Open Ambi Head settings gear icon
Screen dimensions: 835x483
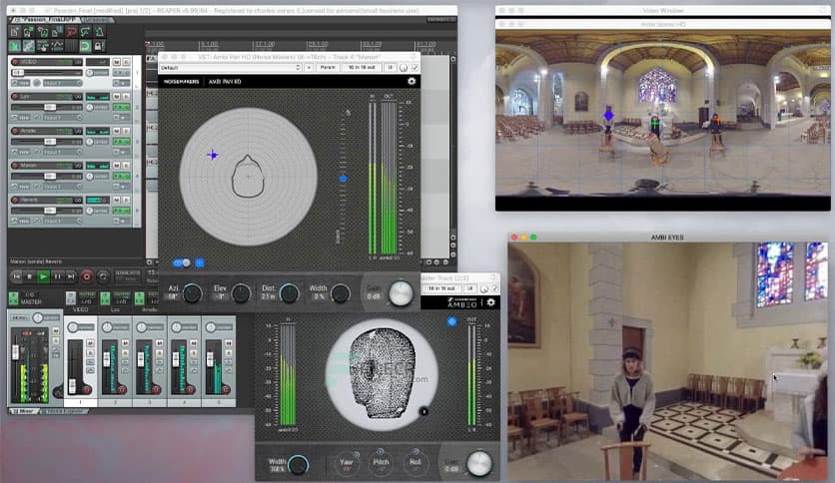coord(490,302)
